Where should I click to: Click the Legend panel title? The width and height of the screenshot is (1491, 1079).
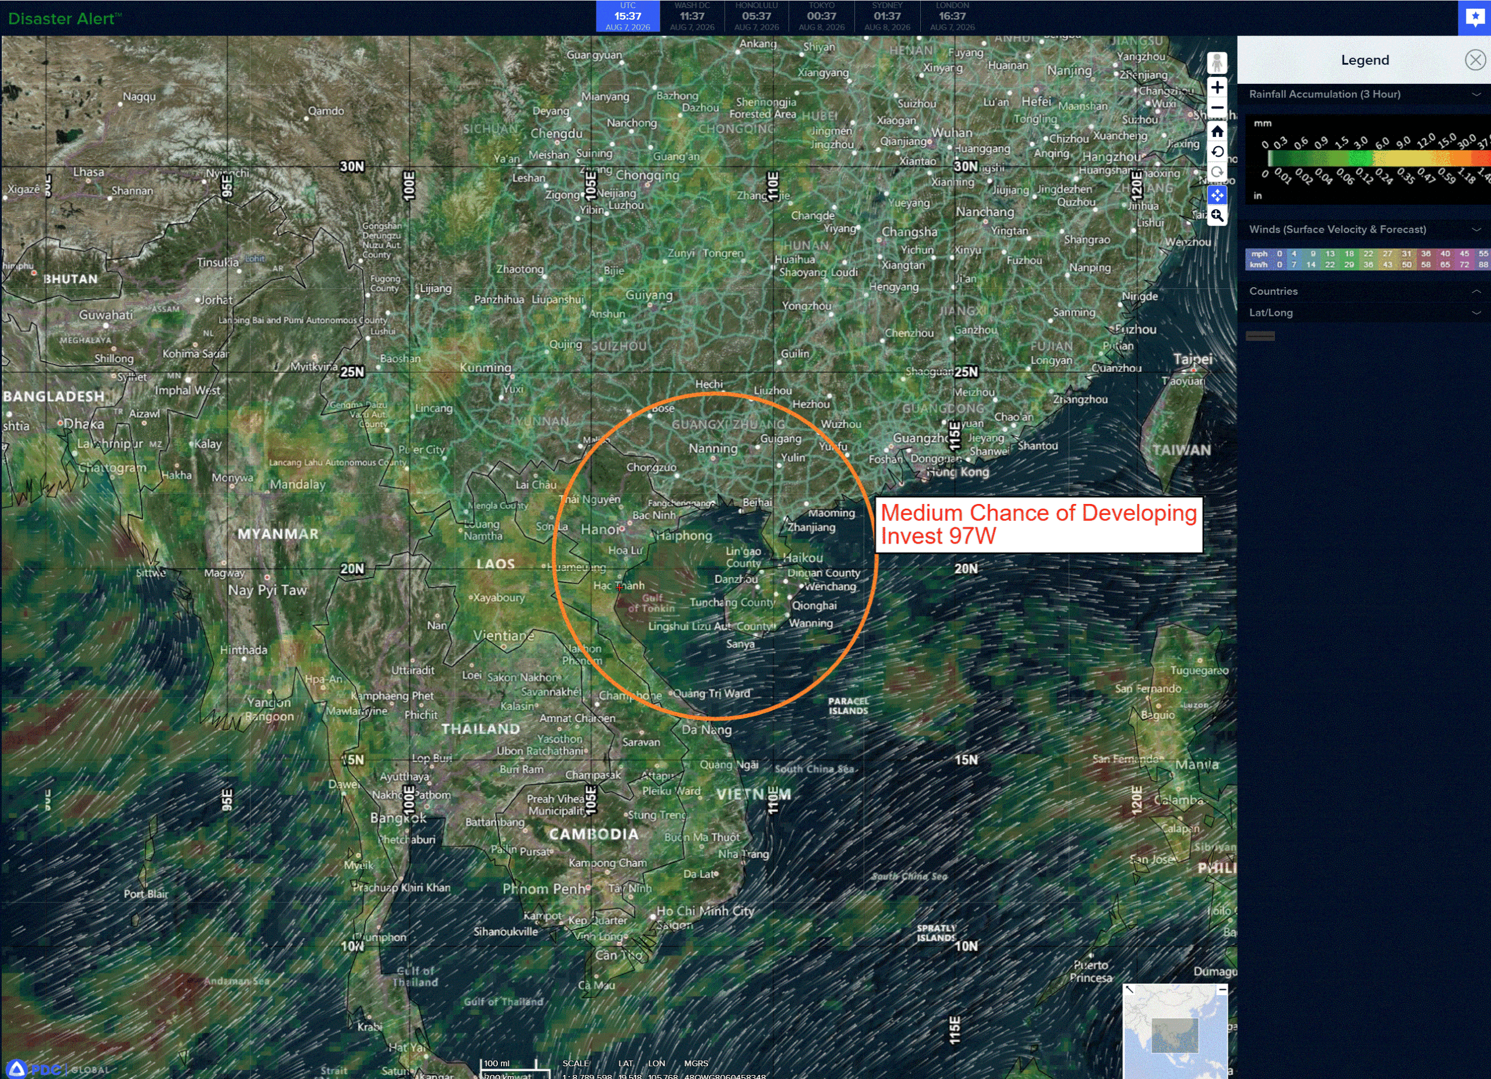pos(1365,61)
